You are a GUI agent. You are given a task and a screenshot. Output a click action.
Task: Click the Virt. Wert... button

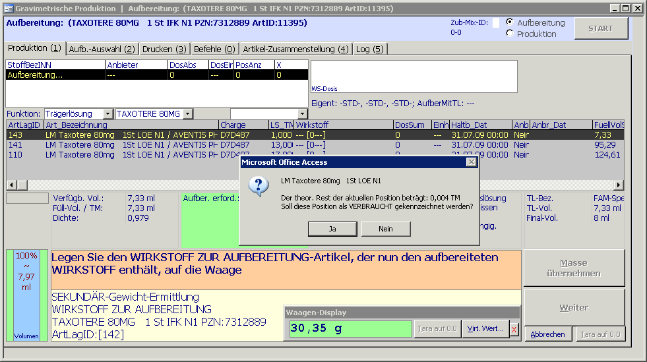(485, 328)
